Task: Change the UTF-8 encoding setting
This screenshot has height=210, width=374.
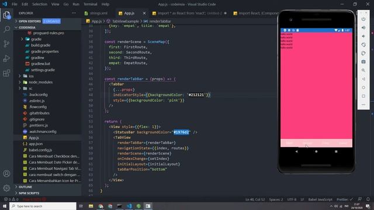Action: click(292, 199)
